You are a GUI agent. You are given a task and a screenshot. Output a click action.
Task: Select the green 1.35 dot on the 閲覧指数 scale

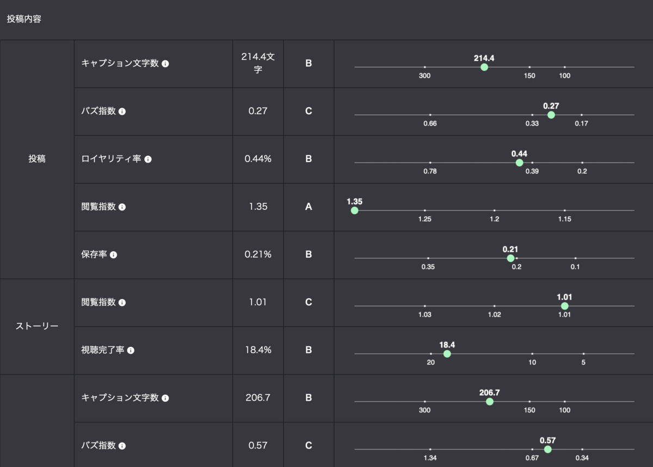(x=354, y=210)
